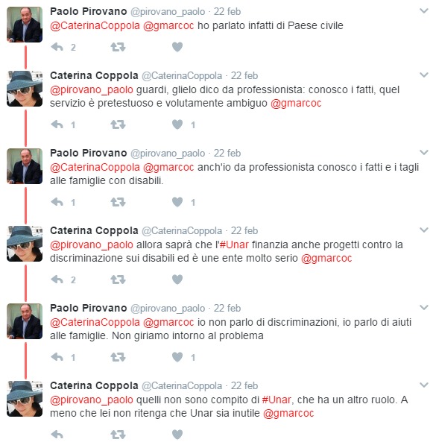Open @gmarcoc mention in the first tweet
Image resolution: width=436 pixels, height=448 pixels.
click(x=168, y=25)
